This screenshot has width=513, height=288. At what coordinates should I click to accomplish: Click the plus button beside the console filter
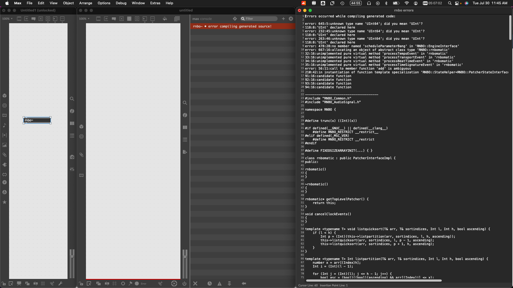point(283,19)
